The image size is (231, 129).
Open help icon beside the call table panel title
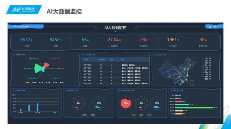tap(94, 55)
